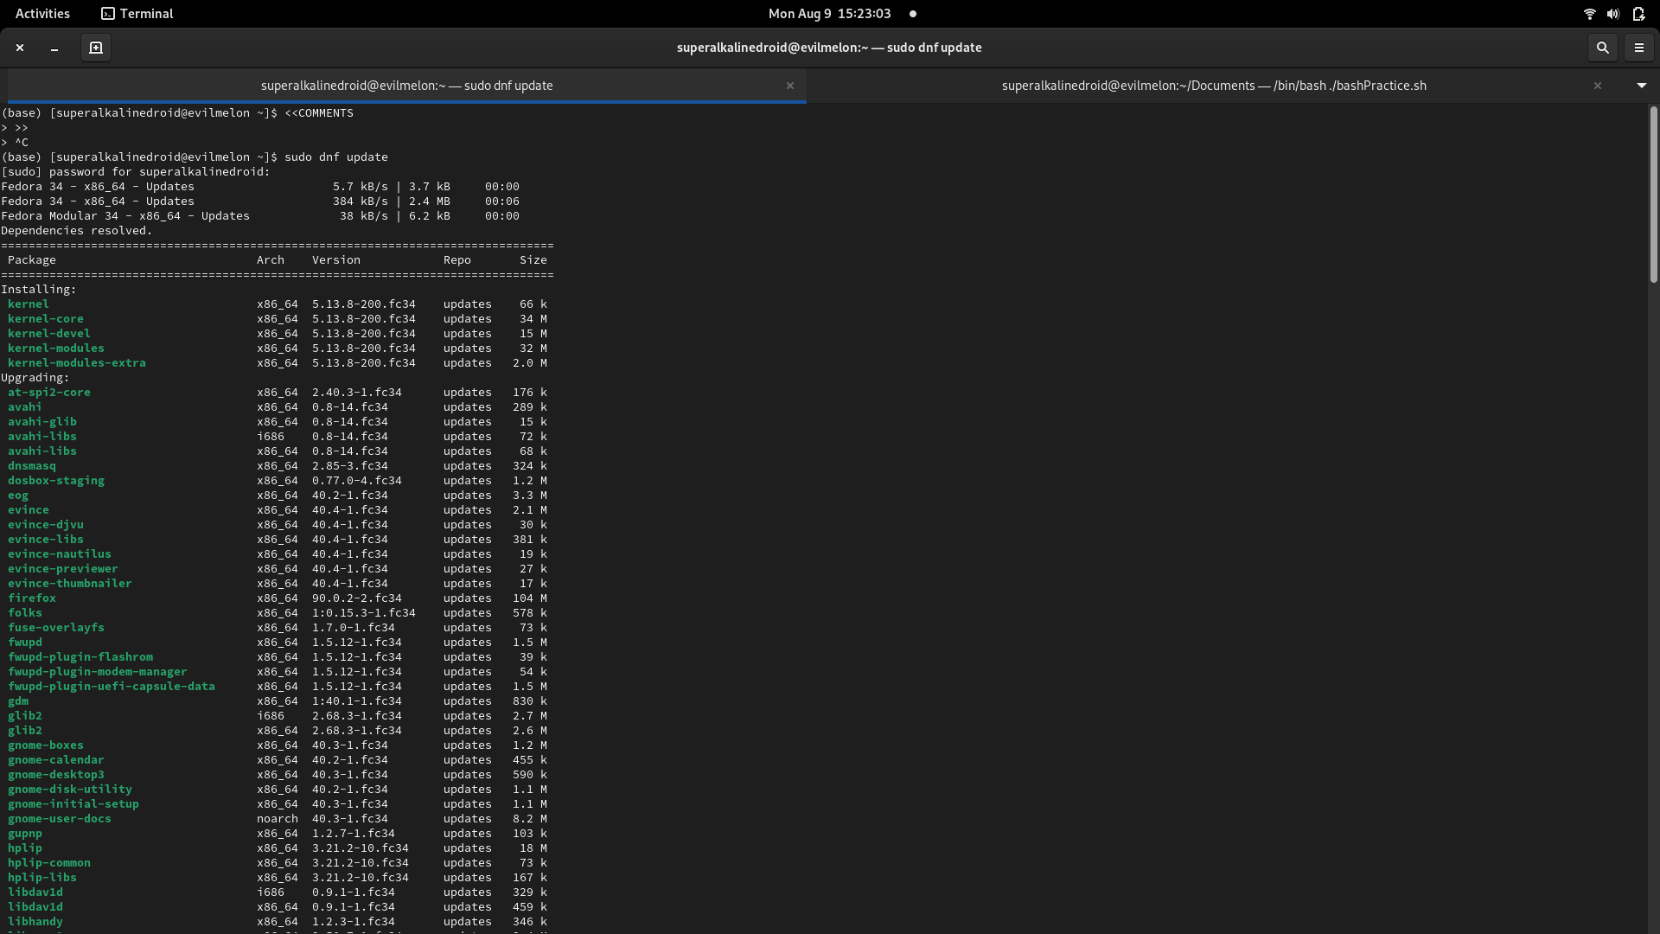This screenshot has width=1660, height=934.
Task: Click the window title text in the headerbar
Action: (x=828, y=48)
